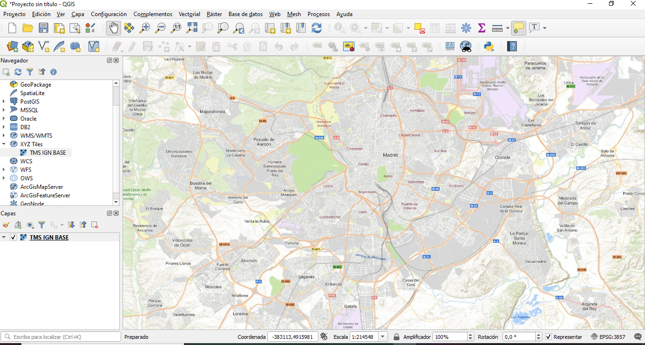645x345 pixels.
Task: Select the Text Annotation tool
Action: 534,28
